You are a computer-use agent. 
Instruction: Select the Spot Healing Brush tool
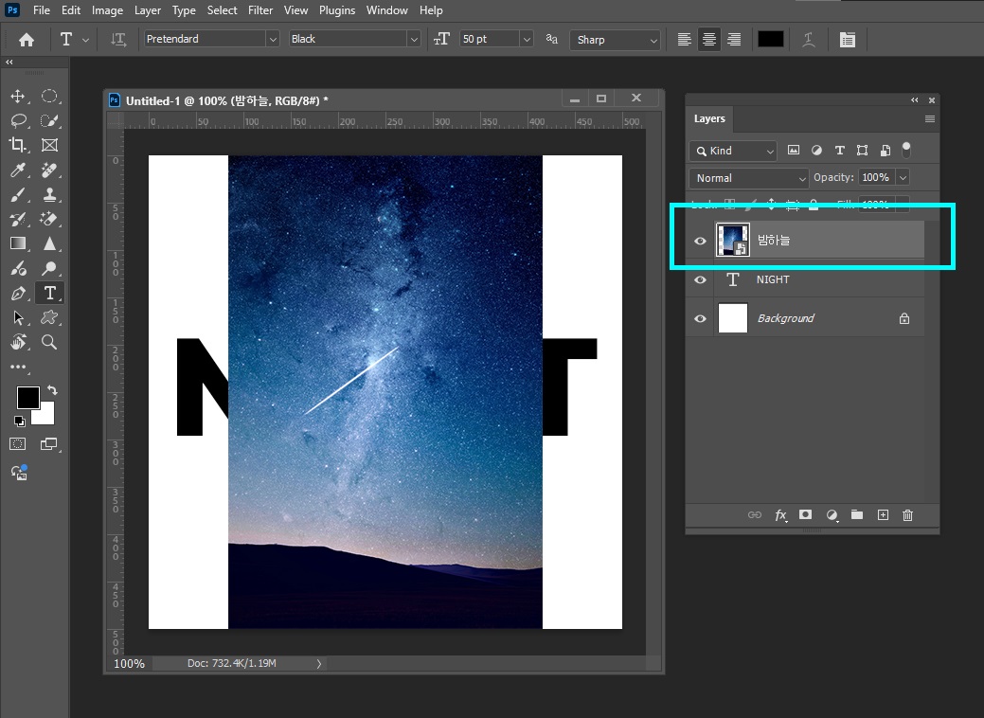49,171
